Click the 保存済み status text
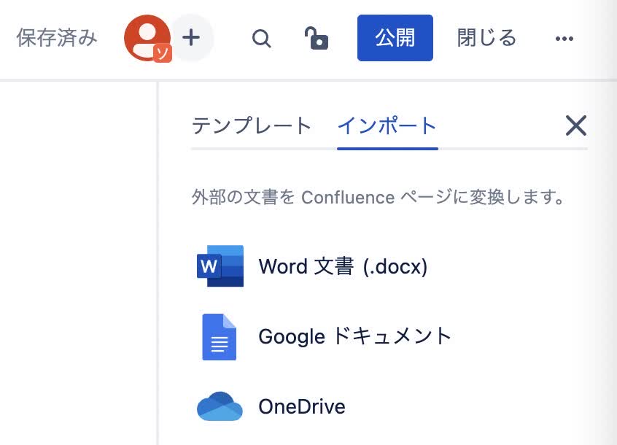The image size is (617, 445). click(57, 38)
